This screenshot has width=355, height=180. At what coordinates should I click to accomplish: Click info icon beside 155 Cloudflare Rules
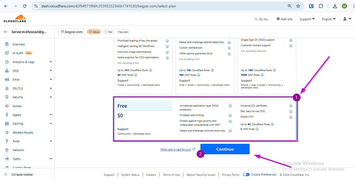click(x=150, y=70)
